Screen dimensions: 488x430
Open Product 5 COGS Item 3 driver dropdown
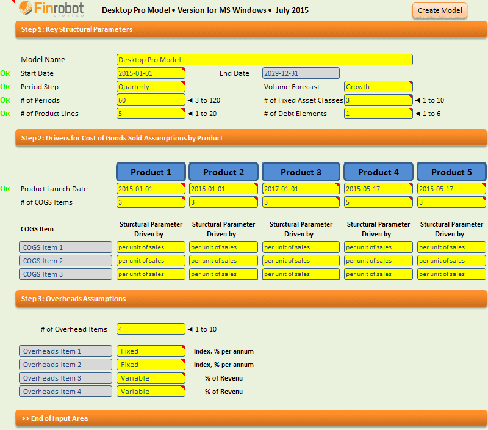click(451, 274)
